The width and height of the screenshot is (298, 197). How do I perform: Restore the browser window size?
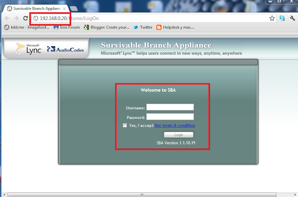(x=279, y=1)
